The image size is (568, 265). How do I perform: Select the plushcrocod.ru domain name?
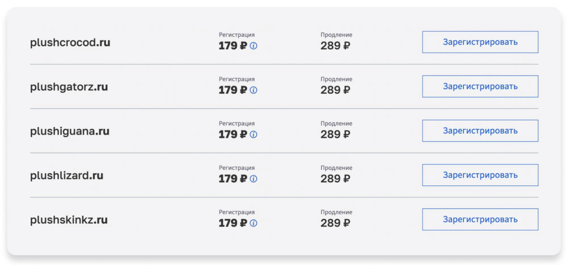point(70,43)
